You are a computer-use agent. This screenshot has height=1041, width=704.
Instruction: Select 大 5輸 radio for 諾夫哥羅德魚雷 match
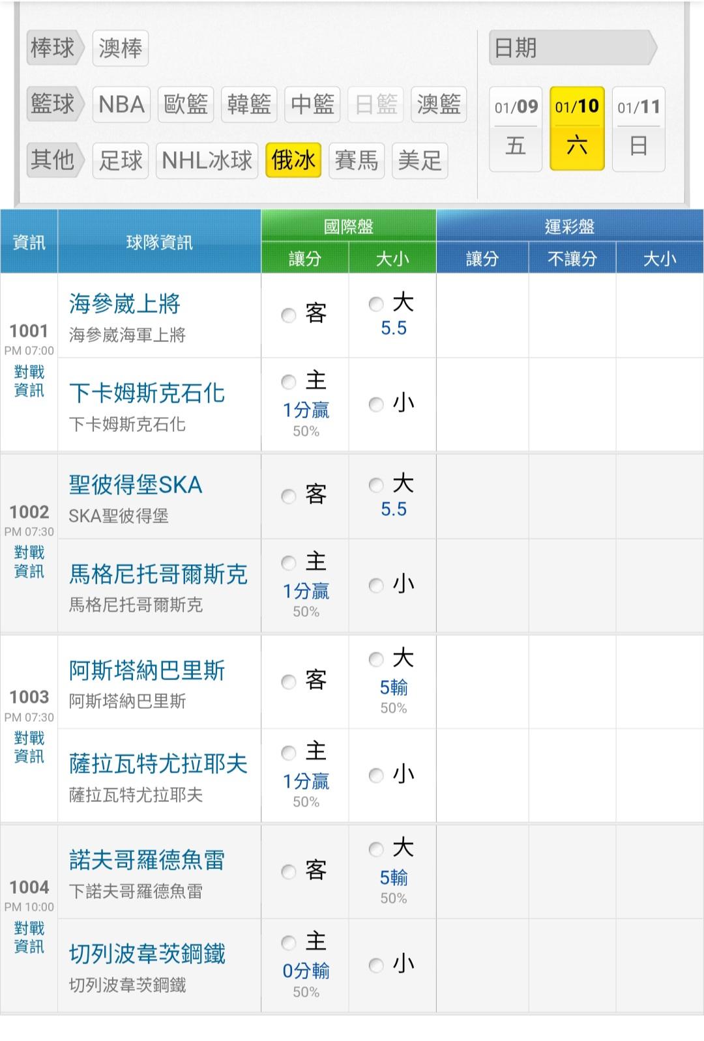click(376, 849)
